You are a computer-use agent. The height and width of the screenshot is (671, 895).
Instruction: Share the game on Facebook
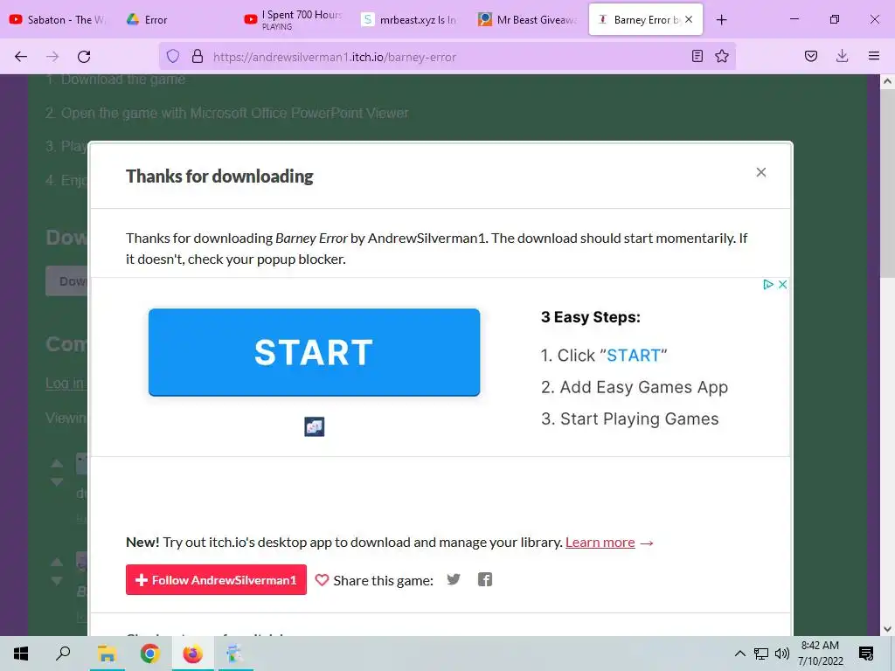[x=485, y=580]
